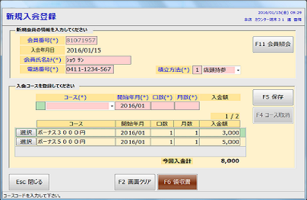
Task: Click the 会員番号 input field
Action: click(x=81, y=40)
